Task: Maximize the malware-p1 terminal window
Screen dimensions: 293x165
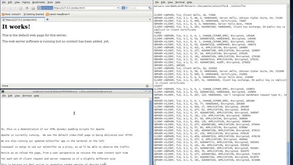Action: (x=146, y=92)
